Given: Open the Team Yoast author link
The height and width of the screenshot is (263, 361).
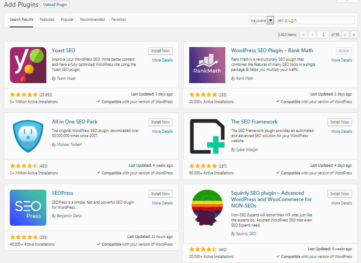Looking at the screenshot, I should pos(66,78).
